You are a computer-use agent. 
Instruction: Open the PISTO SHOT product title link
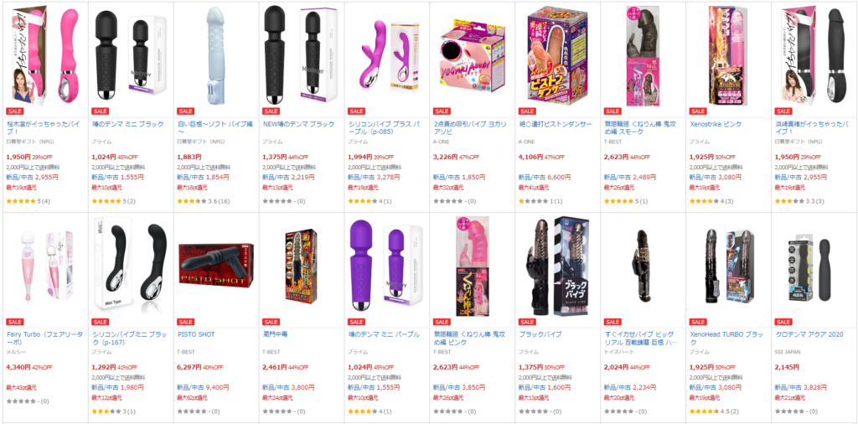(196, 334)
